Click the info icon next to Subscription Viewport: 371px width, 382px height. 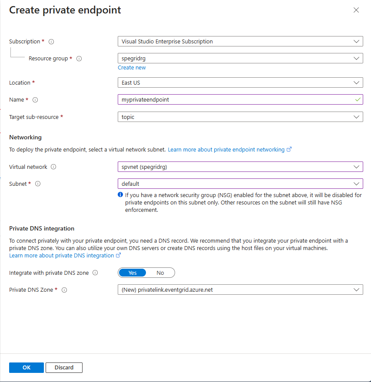coord(51,42)
